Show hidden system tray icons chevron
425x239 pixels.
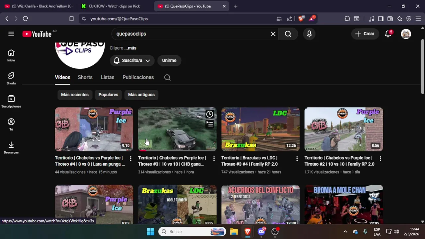pyautogui.click(x=345, y=232)
